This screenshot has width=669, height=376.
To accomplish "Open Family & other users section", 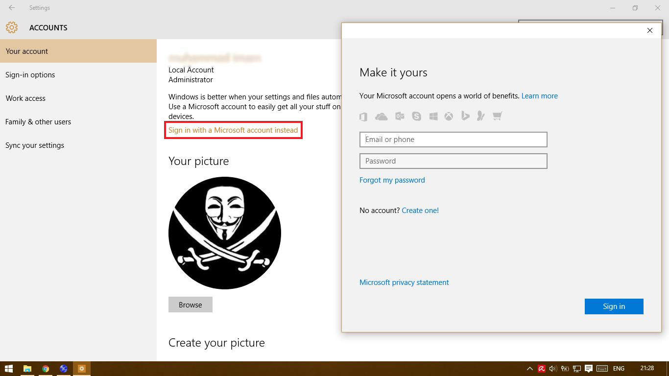I will [38, 121].
